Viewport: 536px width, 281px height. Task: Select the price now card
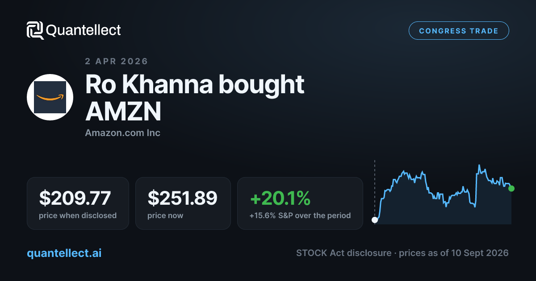[x=183, y=203]
